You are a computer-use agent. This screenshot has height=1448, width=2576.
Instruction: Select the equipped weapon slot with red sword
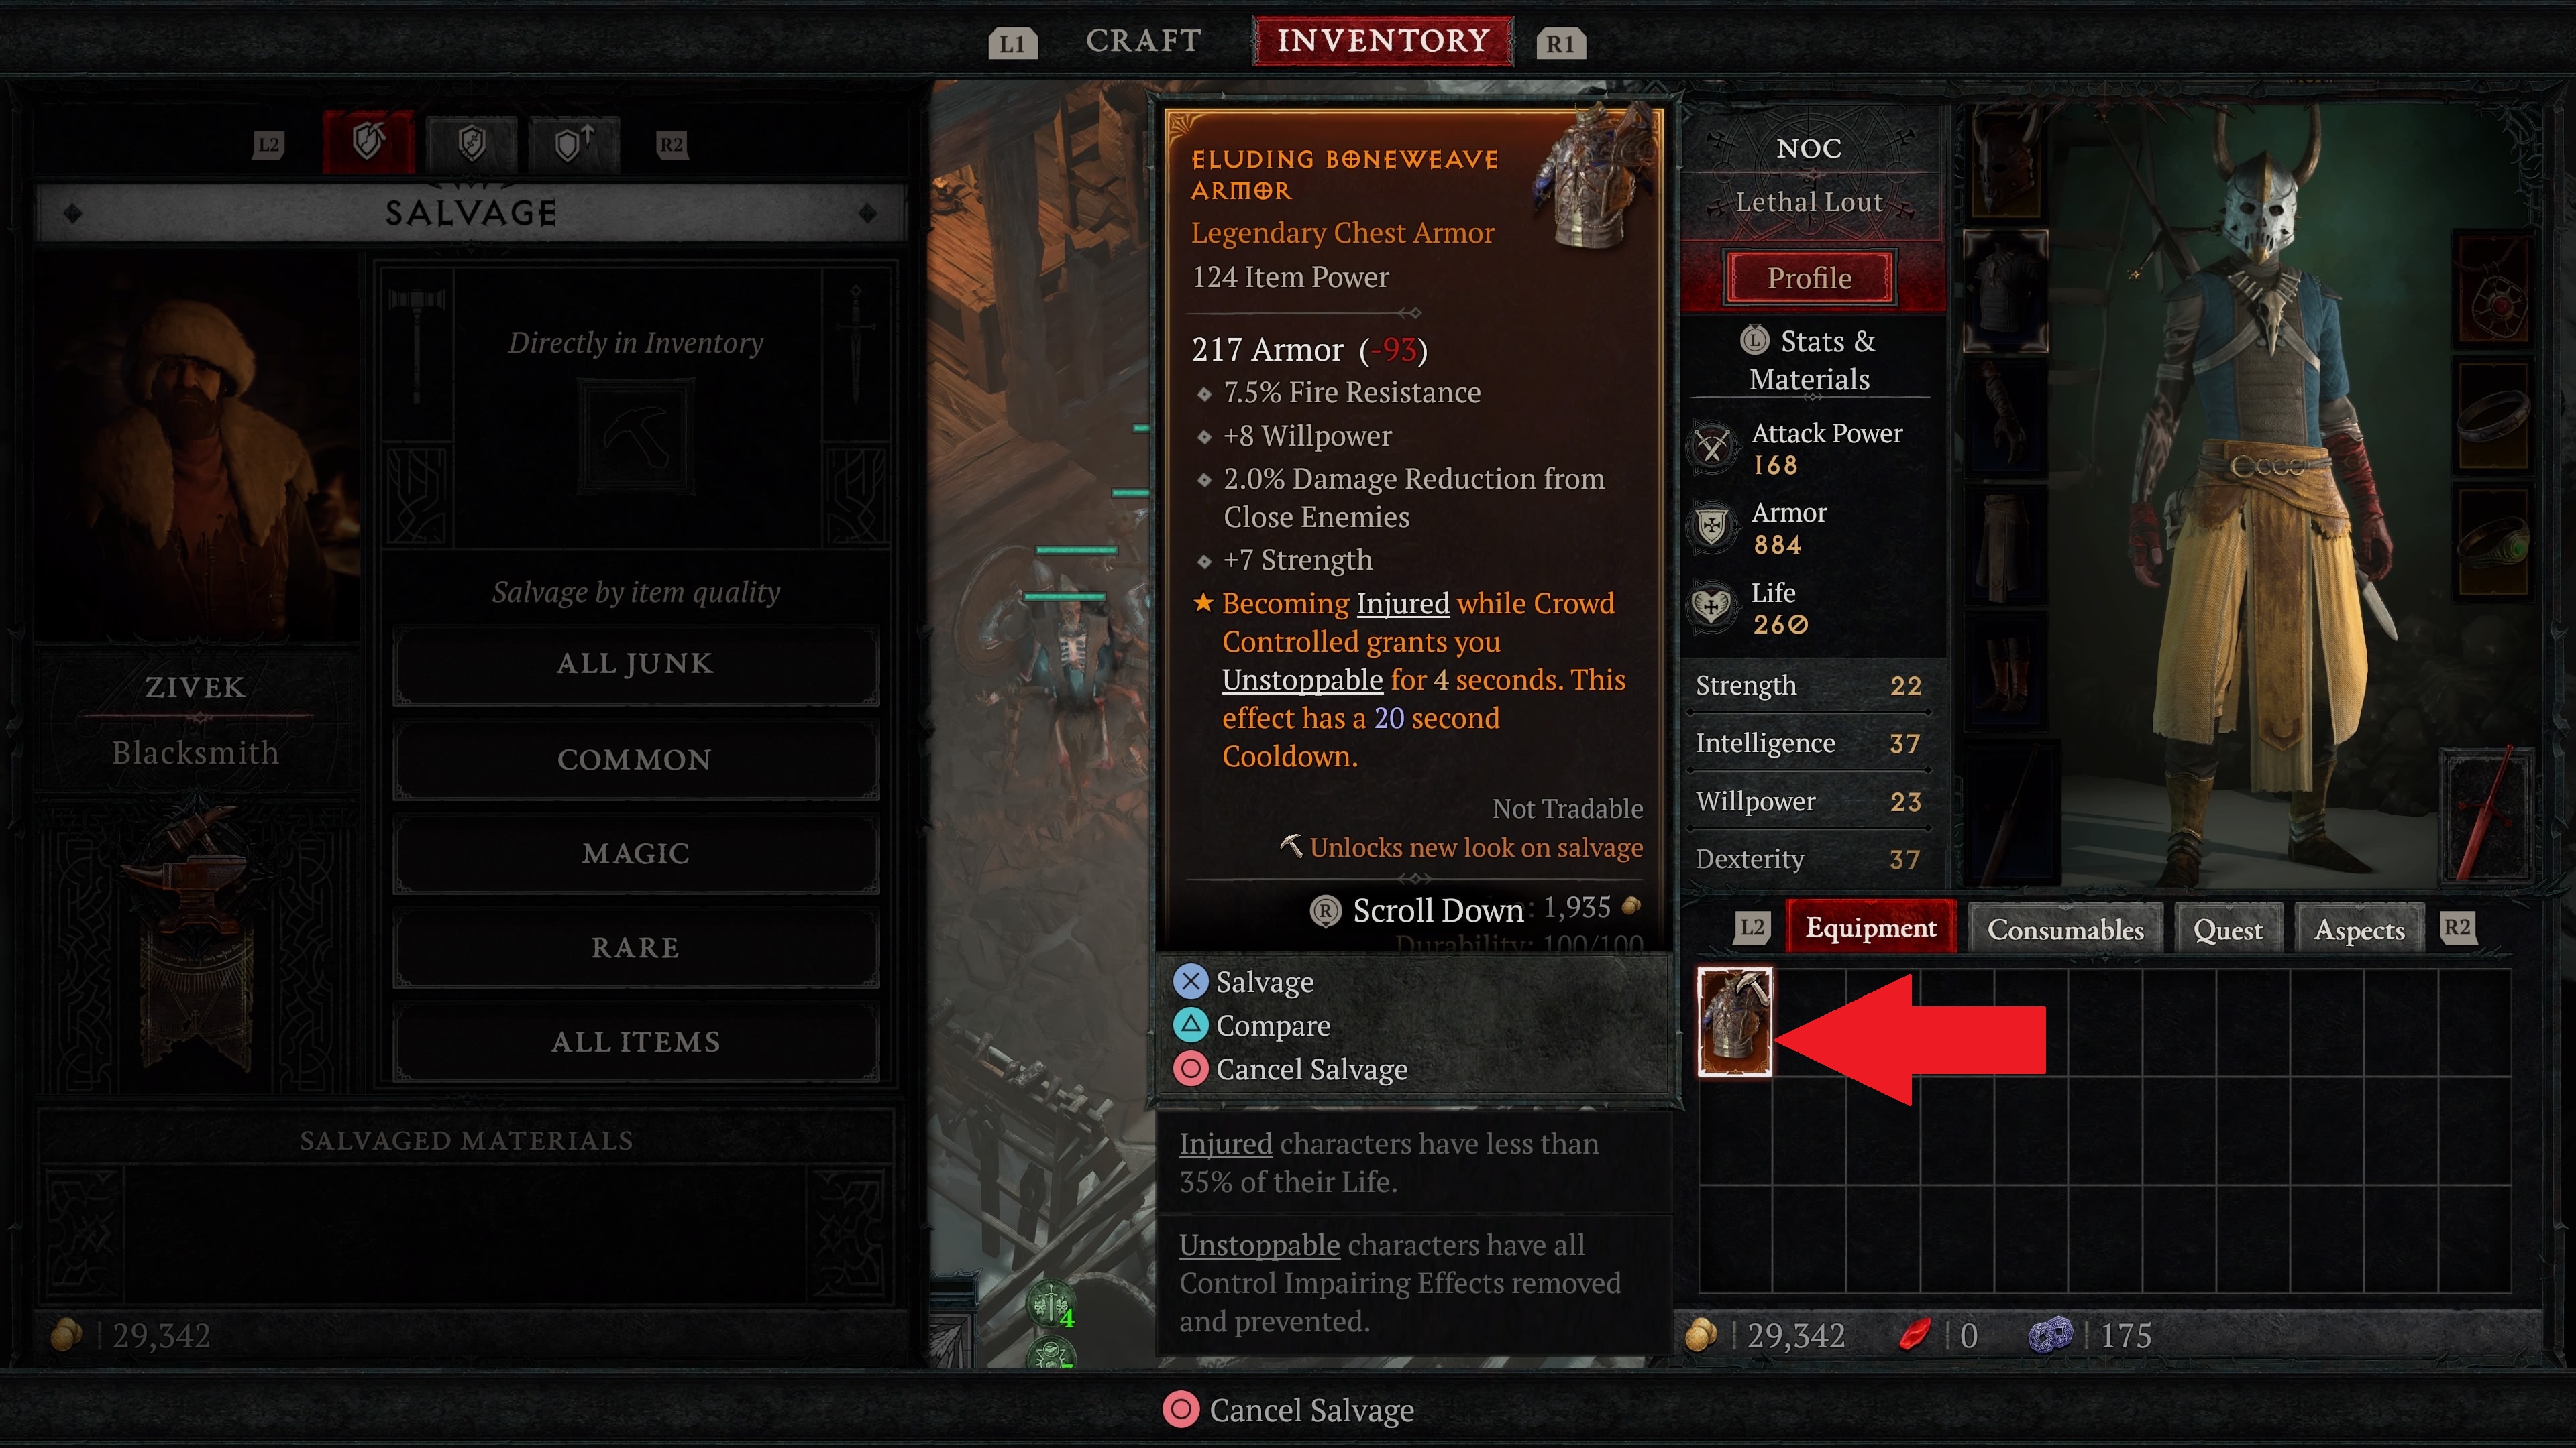coord(2487,814)
